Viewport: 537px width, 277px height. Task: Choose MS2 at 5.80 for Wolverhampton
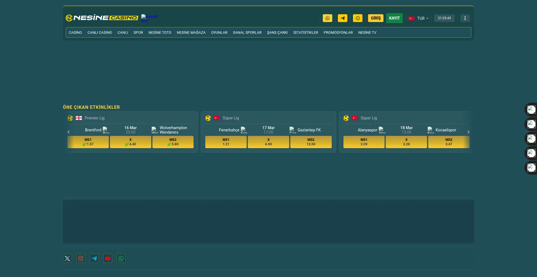coord(173,142)
